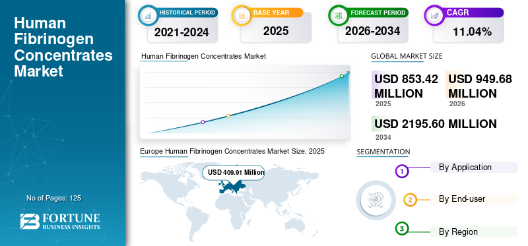This screenshot has width=528, height=246.
Task: Click the SEGMENTATION heading
Action: pyautogui.click(x=383, y=152)
